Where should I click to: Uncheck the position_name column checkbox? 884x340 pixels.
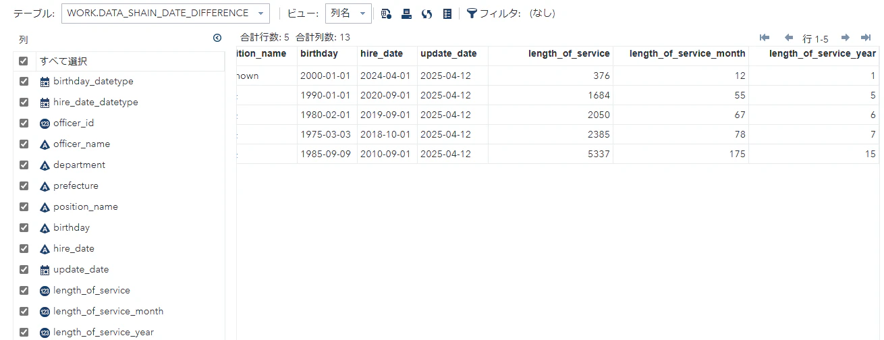tap(24, 206)
